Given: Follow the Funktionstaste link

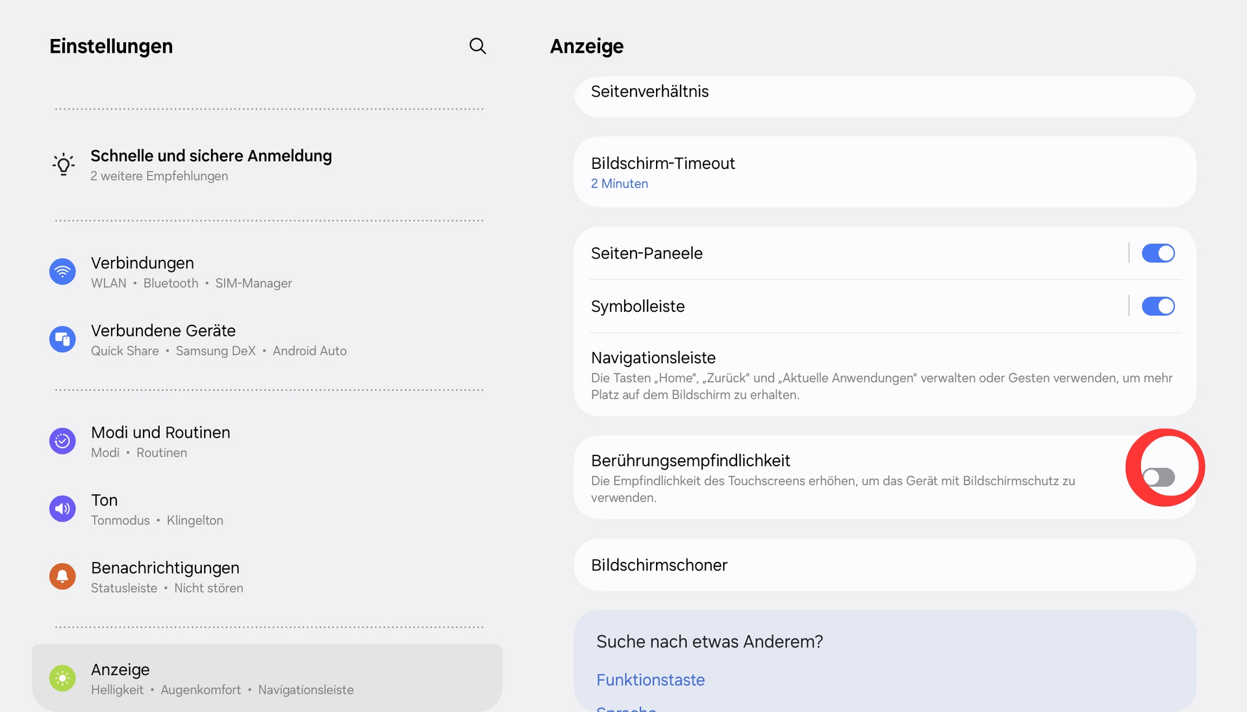Looking at the screenshot, I should tap(650, 680).
